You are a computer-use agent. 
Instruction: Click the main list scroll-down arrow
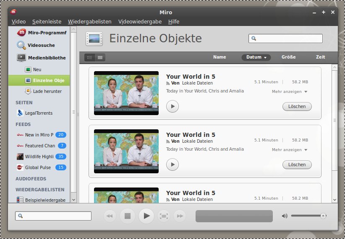[335, 200]
